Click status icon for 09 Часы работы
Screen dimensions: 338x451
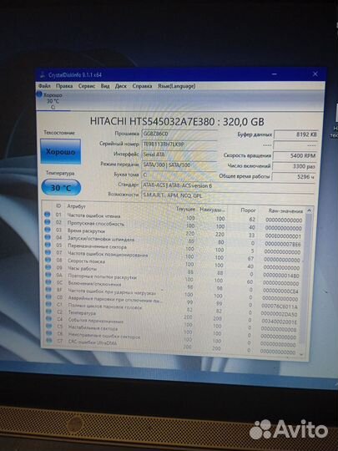tap(48, 267)
